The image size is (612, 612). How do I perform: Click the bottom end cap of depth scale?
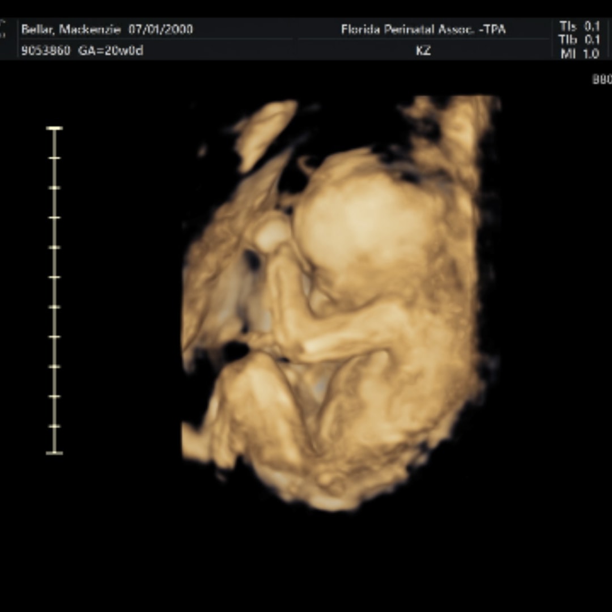click(54, 452)
